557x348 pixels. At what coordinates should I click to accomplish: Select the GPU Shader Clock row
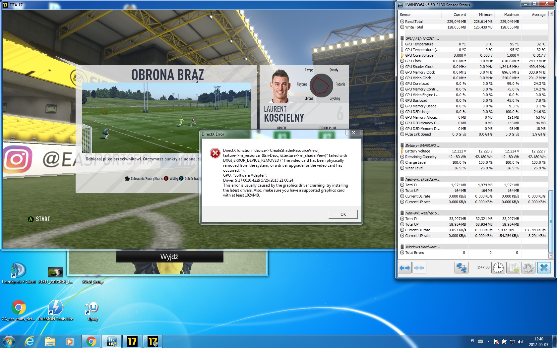473,67
